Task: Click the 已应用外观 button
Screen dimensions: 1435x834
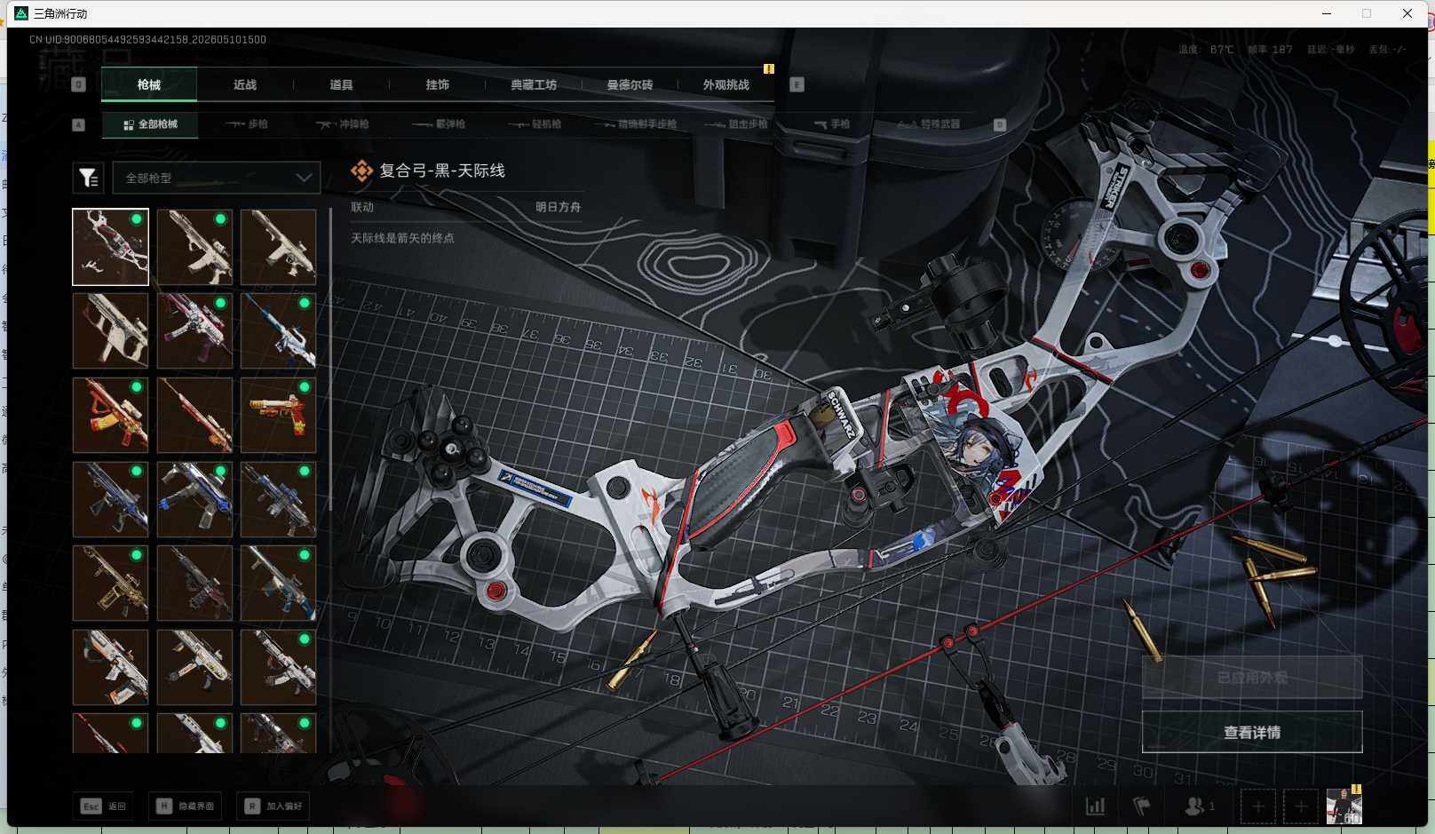Action: pyautogui.click(x=1252, y=678)
